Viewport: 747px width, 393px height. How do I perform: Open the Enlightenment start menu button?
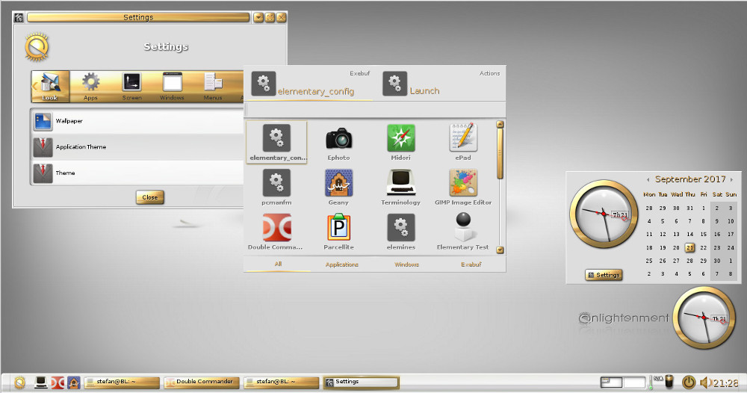[x=19, y=383]
